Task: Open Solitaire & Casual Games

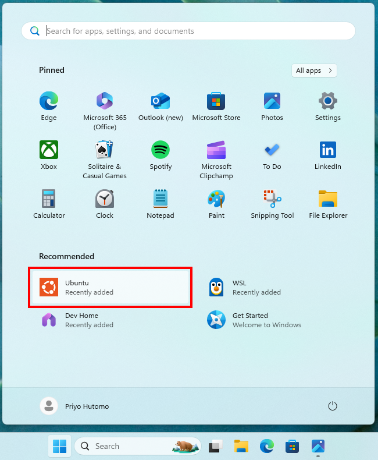Action: tap(105, 160)
